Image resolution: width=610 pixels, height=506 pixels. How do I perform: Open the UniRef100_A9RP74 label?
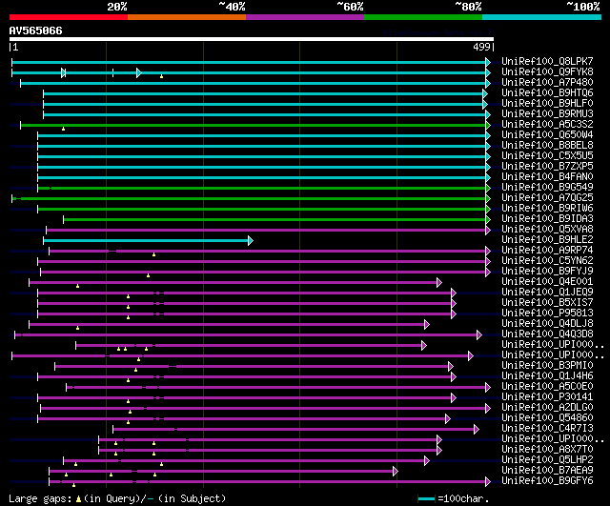547,251
